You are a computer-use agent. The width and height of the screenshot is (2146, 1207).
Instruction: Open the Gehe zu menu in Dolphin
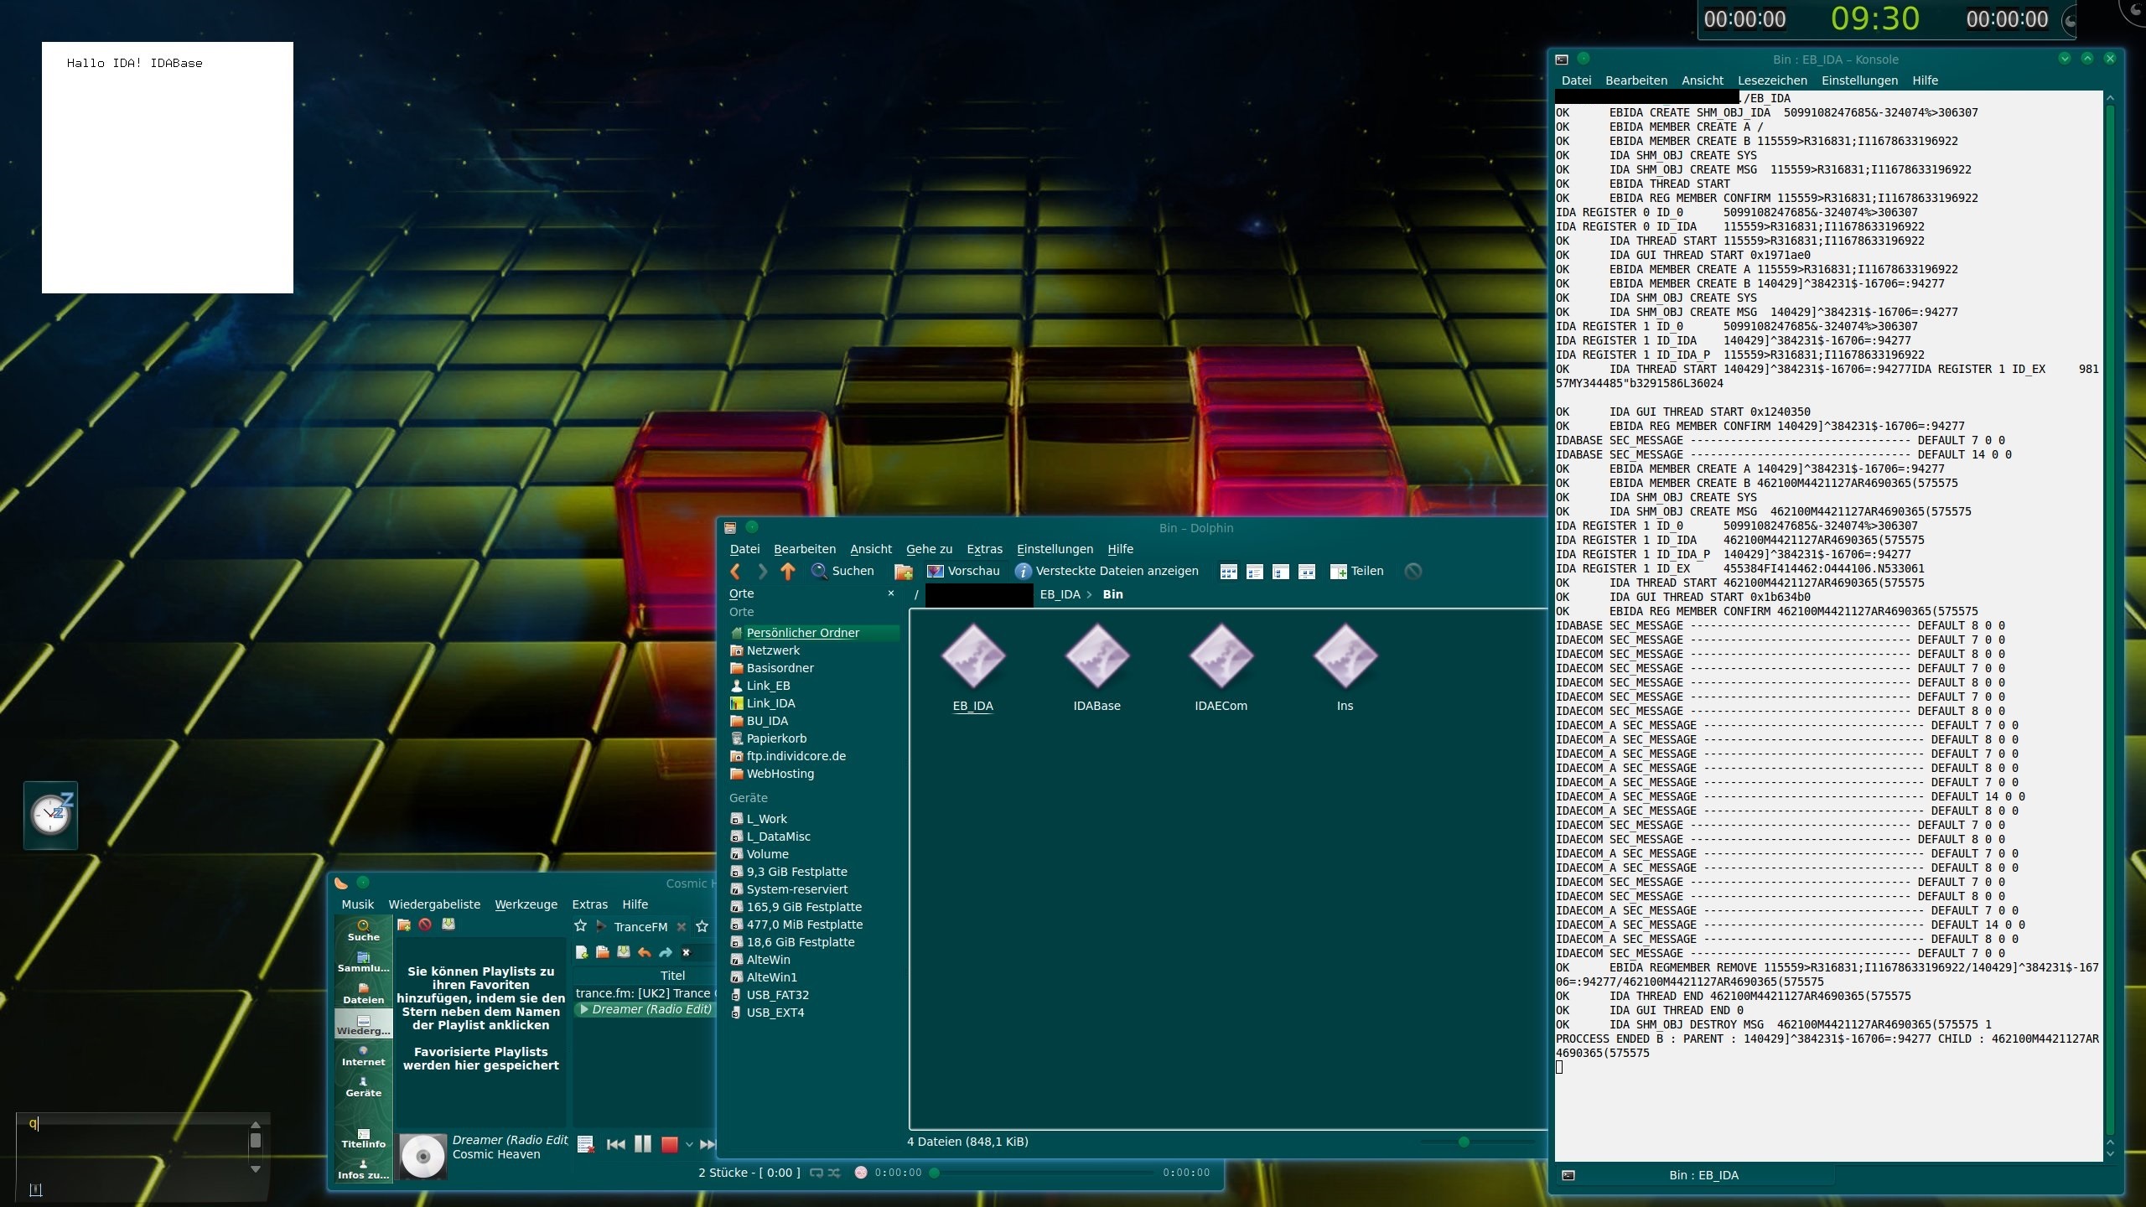tap(929, 549)
